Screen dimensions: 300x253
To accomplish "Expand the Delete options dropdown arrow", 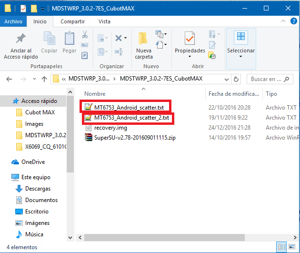I will click(x=125, y=38).
